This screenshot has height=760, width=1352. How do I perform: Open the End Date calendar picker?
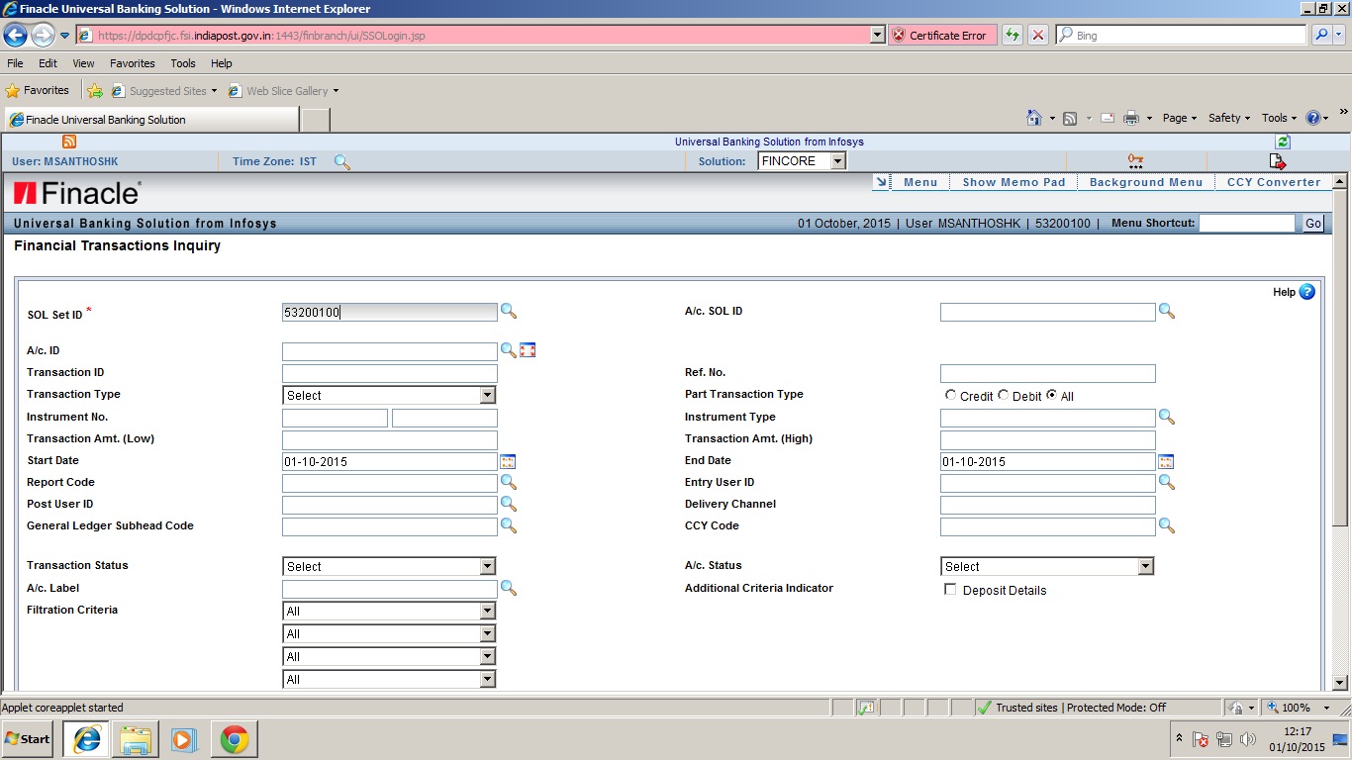pos(1166,461)
